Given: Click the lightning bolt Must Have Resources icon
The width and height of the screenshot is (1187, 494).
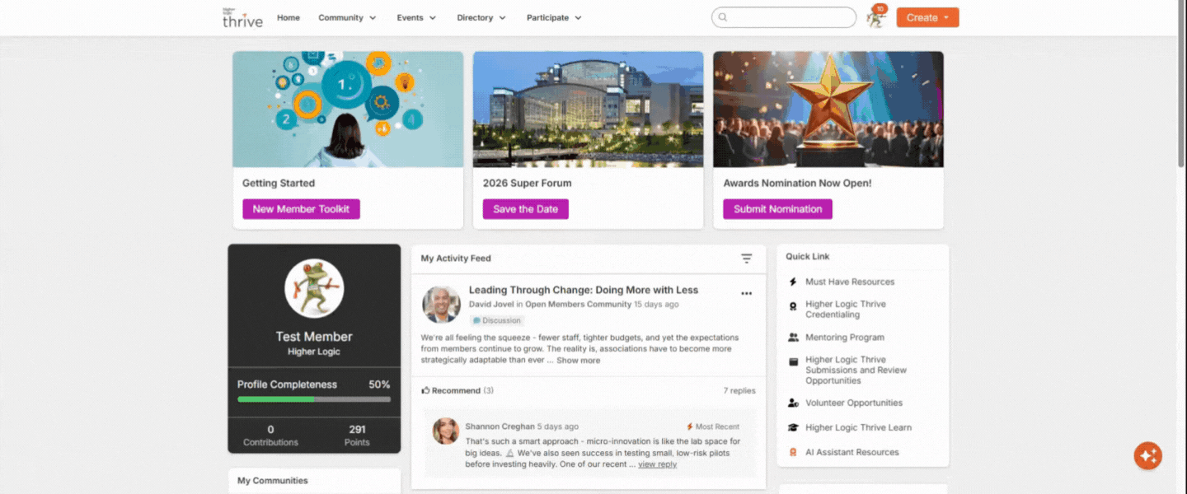Looking at the screenshot, I should [x=793, y=282].
